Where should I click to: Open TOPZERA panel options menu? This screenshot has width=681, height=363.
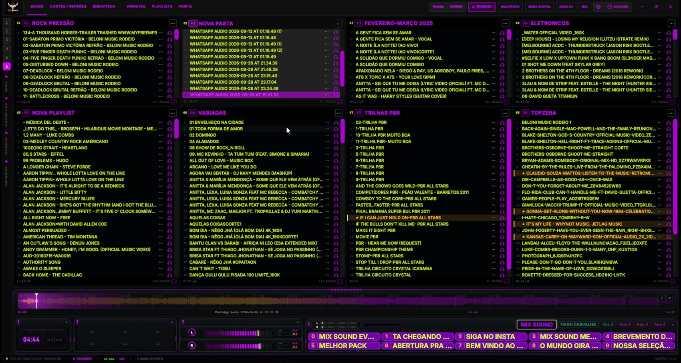(x=671, y=113)
